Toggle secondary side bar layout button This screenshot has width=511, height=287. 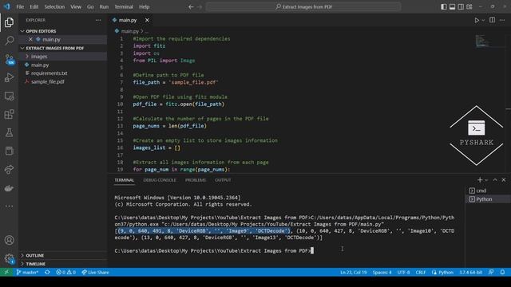(x=461, y=7)
